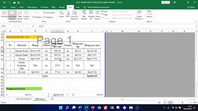Screen dimensions: 198x111
Task: Select Page Break Preview view
Action: 12,15
